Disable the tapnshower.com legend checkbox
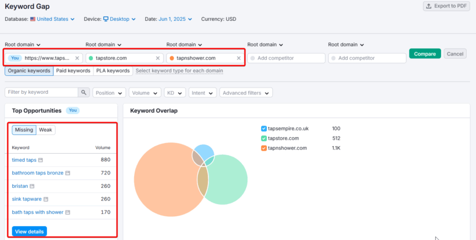476x240 pixels. 264,148
